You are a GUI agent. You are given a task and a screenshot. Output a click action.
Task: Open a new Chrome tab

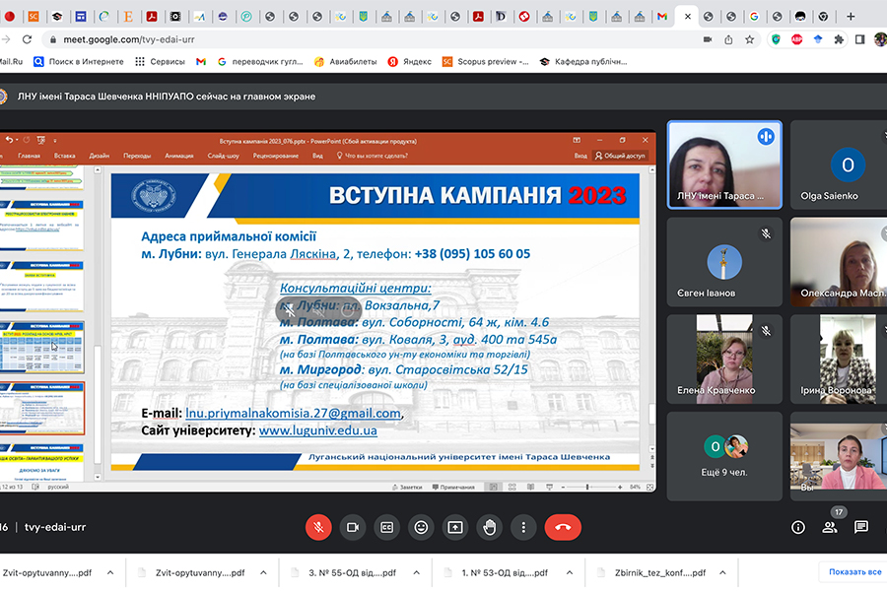tap(851, 17)
